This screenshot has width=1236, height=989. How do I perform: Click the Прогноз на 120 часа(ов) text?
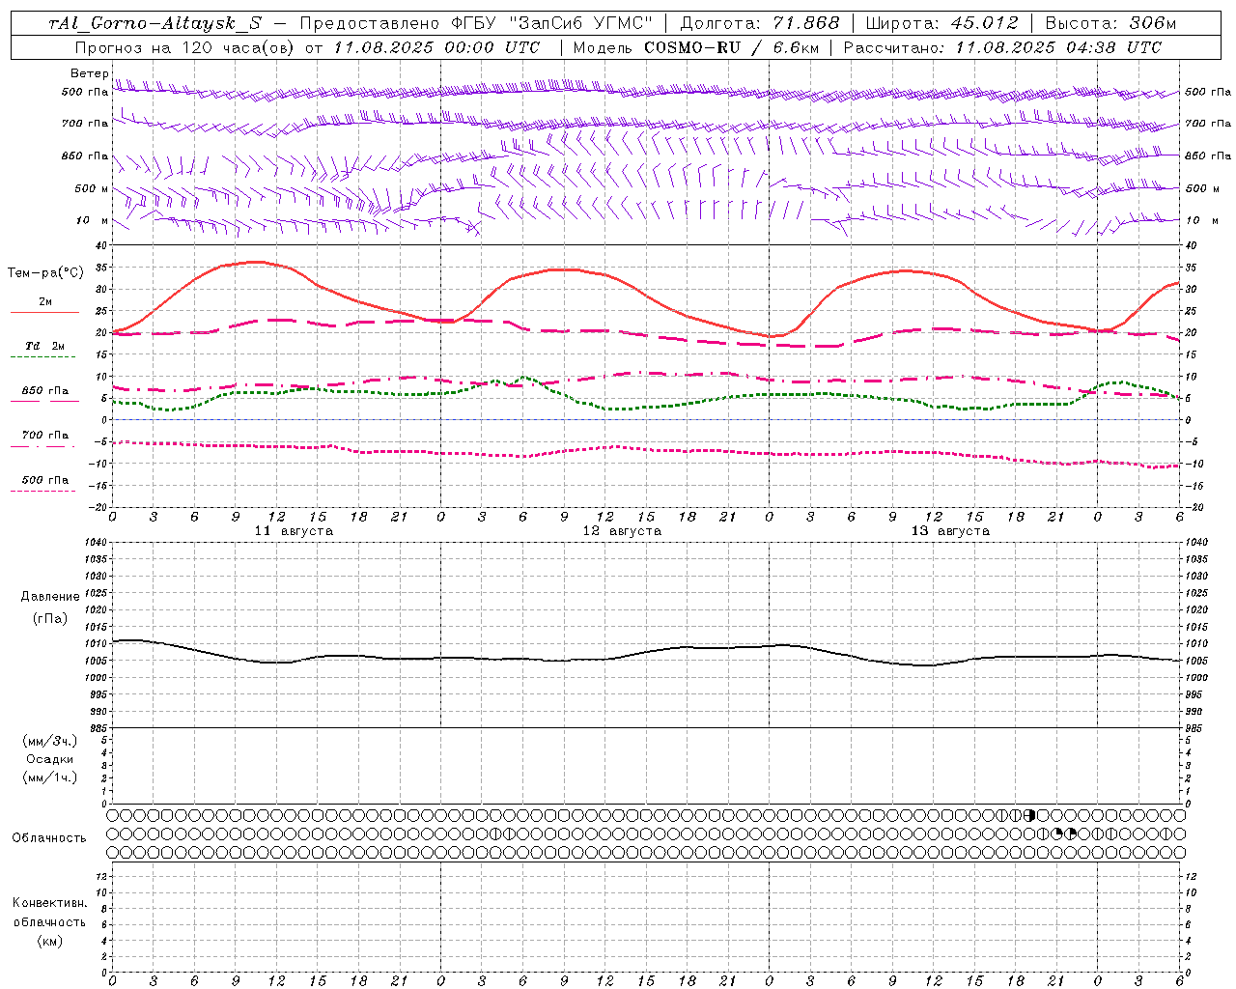[185, 47]
